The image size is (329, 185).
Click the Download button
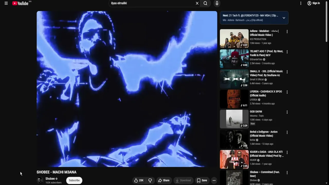coord(183,180)
